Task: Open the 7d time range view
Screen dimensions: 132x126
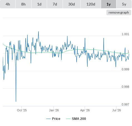Action: coord(55,4)
